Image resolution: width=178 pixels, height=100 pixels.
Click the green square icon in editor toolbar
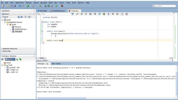point(104,14)
